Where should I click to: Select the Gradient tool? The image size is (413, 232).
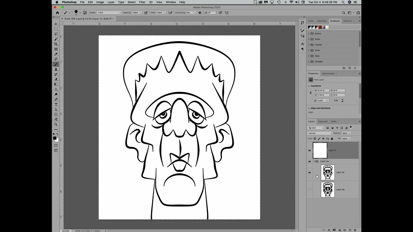point(56,84)
